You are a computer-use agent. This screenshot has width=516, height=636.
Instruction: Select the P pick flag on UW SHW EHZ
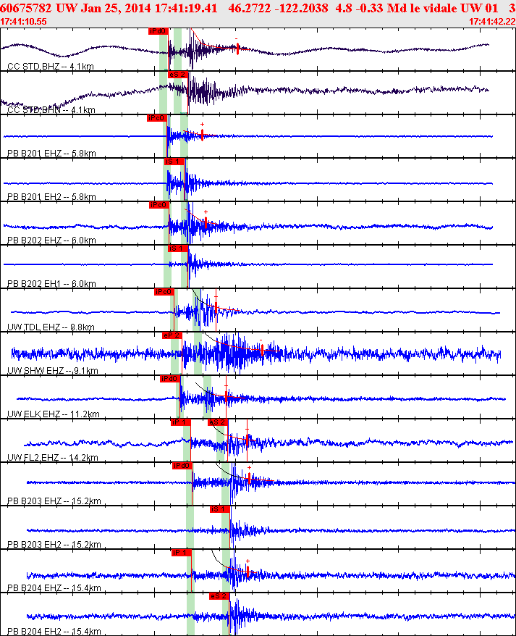(x=172, y=335)
